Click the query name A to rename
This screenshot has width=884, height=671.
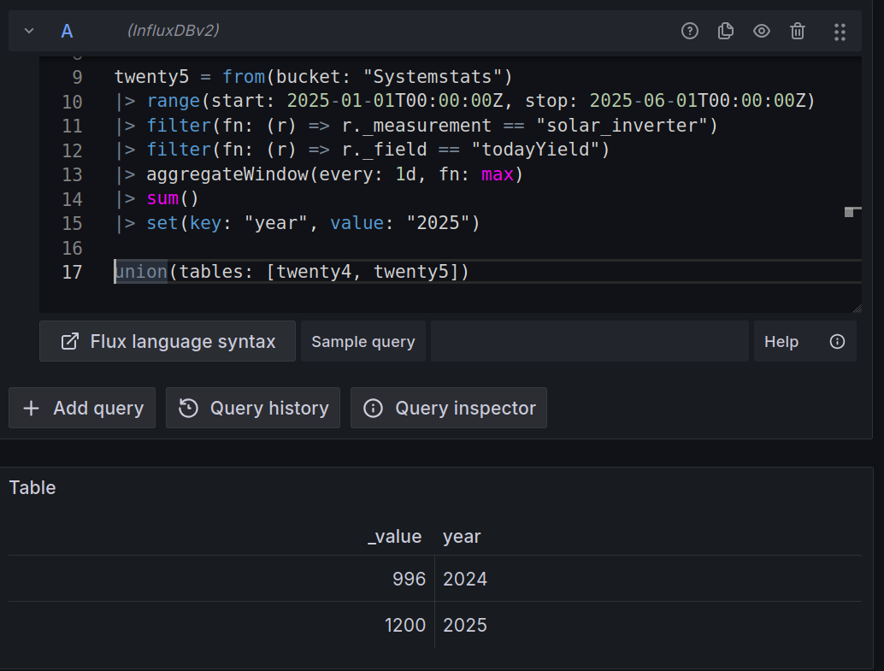coord(67,32)
